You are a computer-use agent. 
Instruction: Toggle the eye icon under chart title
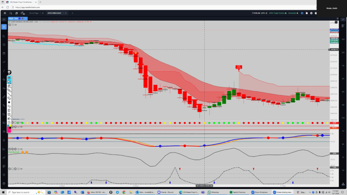(x=16, y=25)
